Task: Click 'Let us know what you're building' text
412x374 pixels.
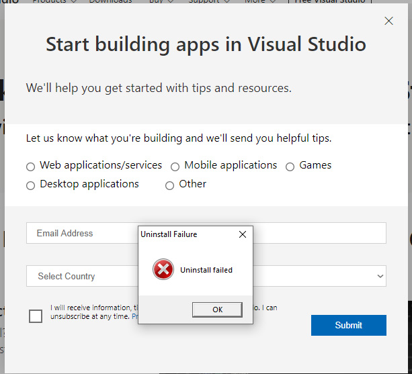Action: (x=179, y=138)
